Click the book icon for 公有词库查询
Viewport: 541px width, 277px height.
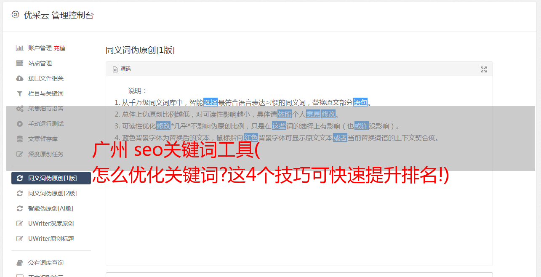tap(19, 263)
